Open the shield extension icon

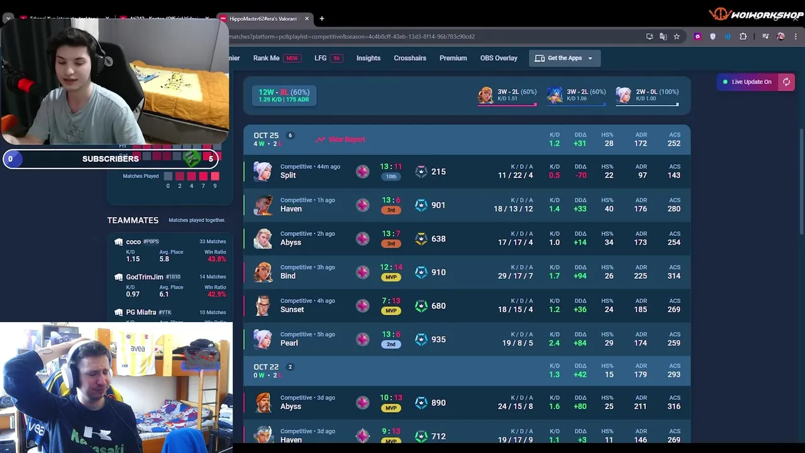click(x=713, y=36)
